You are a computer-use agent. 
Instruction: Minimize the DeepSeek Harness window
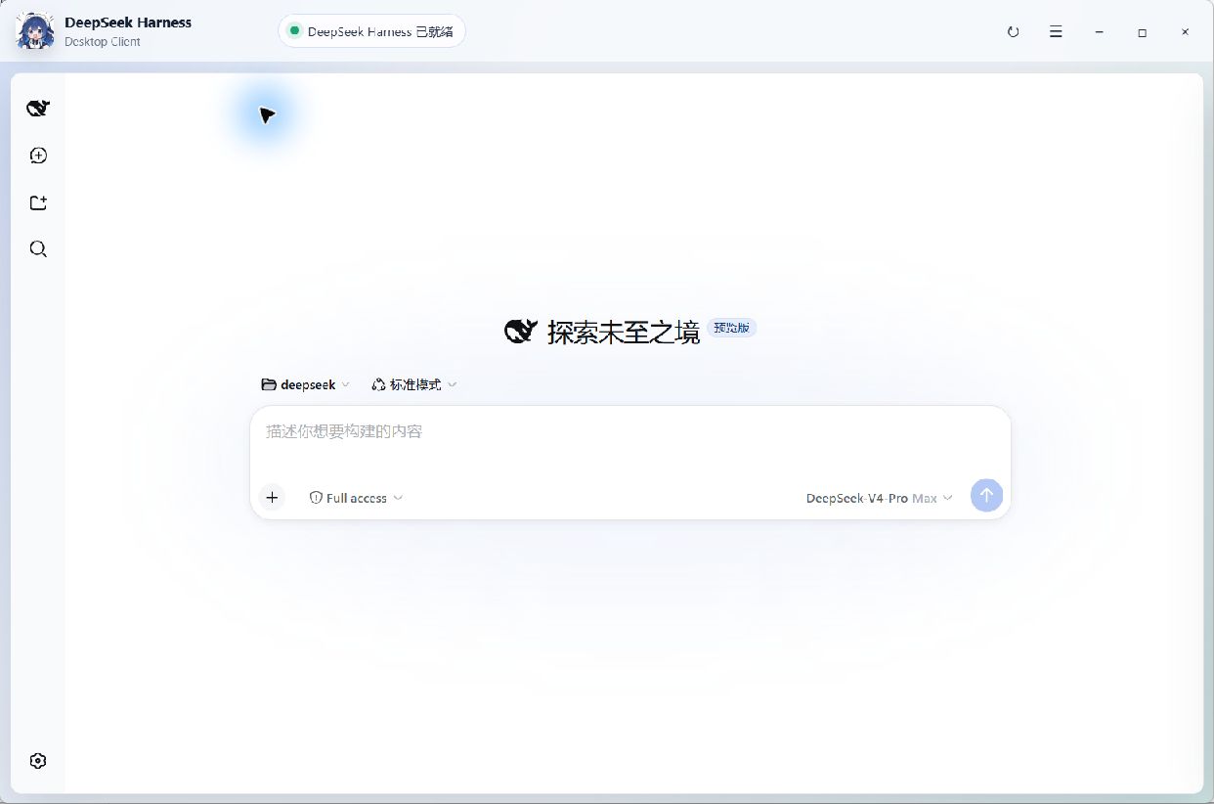(1100, 32)
